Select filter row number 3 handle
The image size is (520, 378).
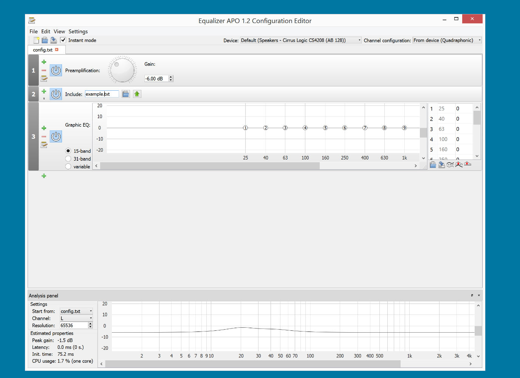(x=34, y=136)
